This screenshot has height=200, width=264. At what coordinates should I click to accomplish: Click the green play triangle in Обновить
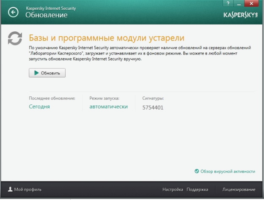36,73
